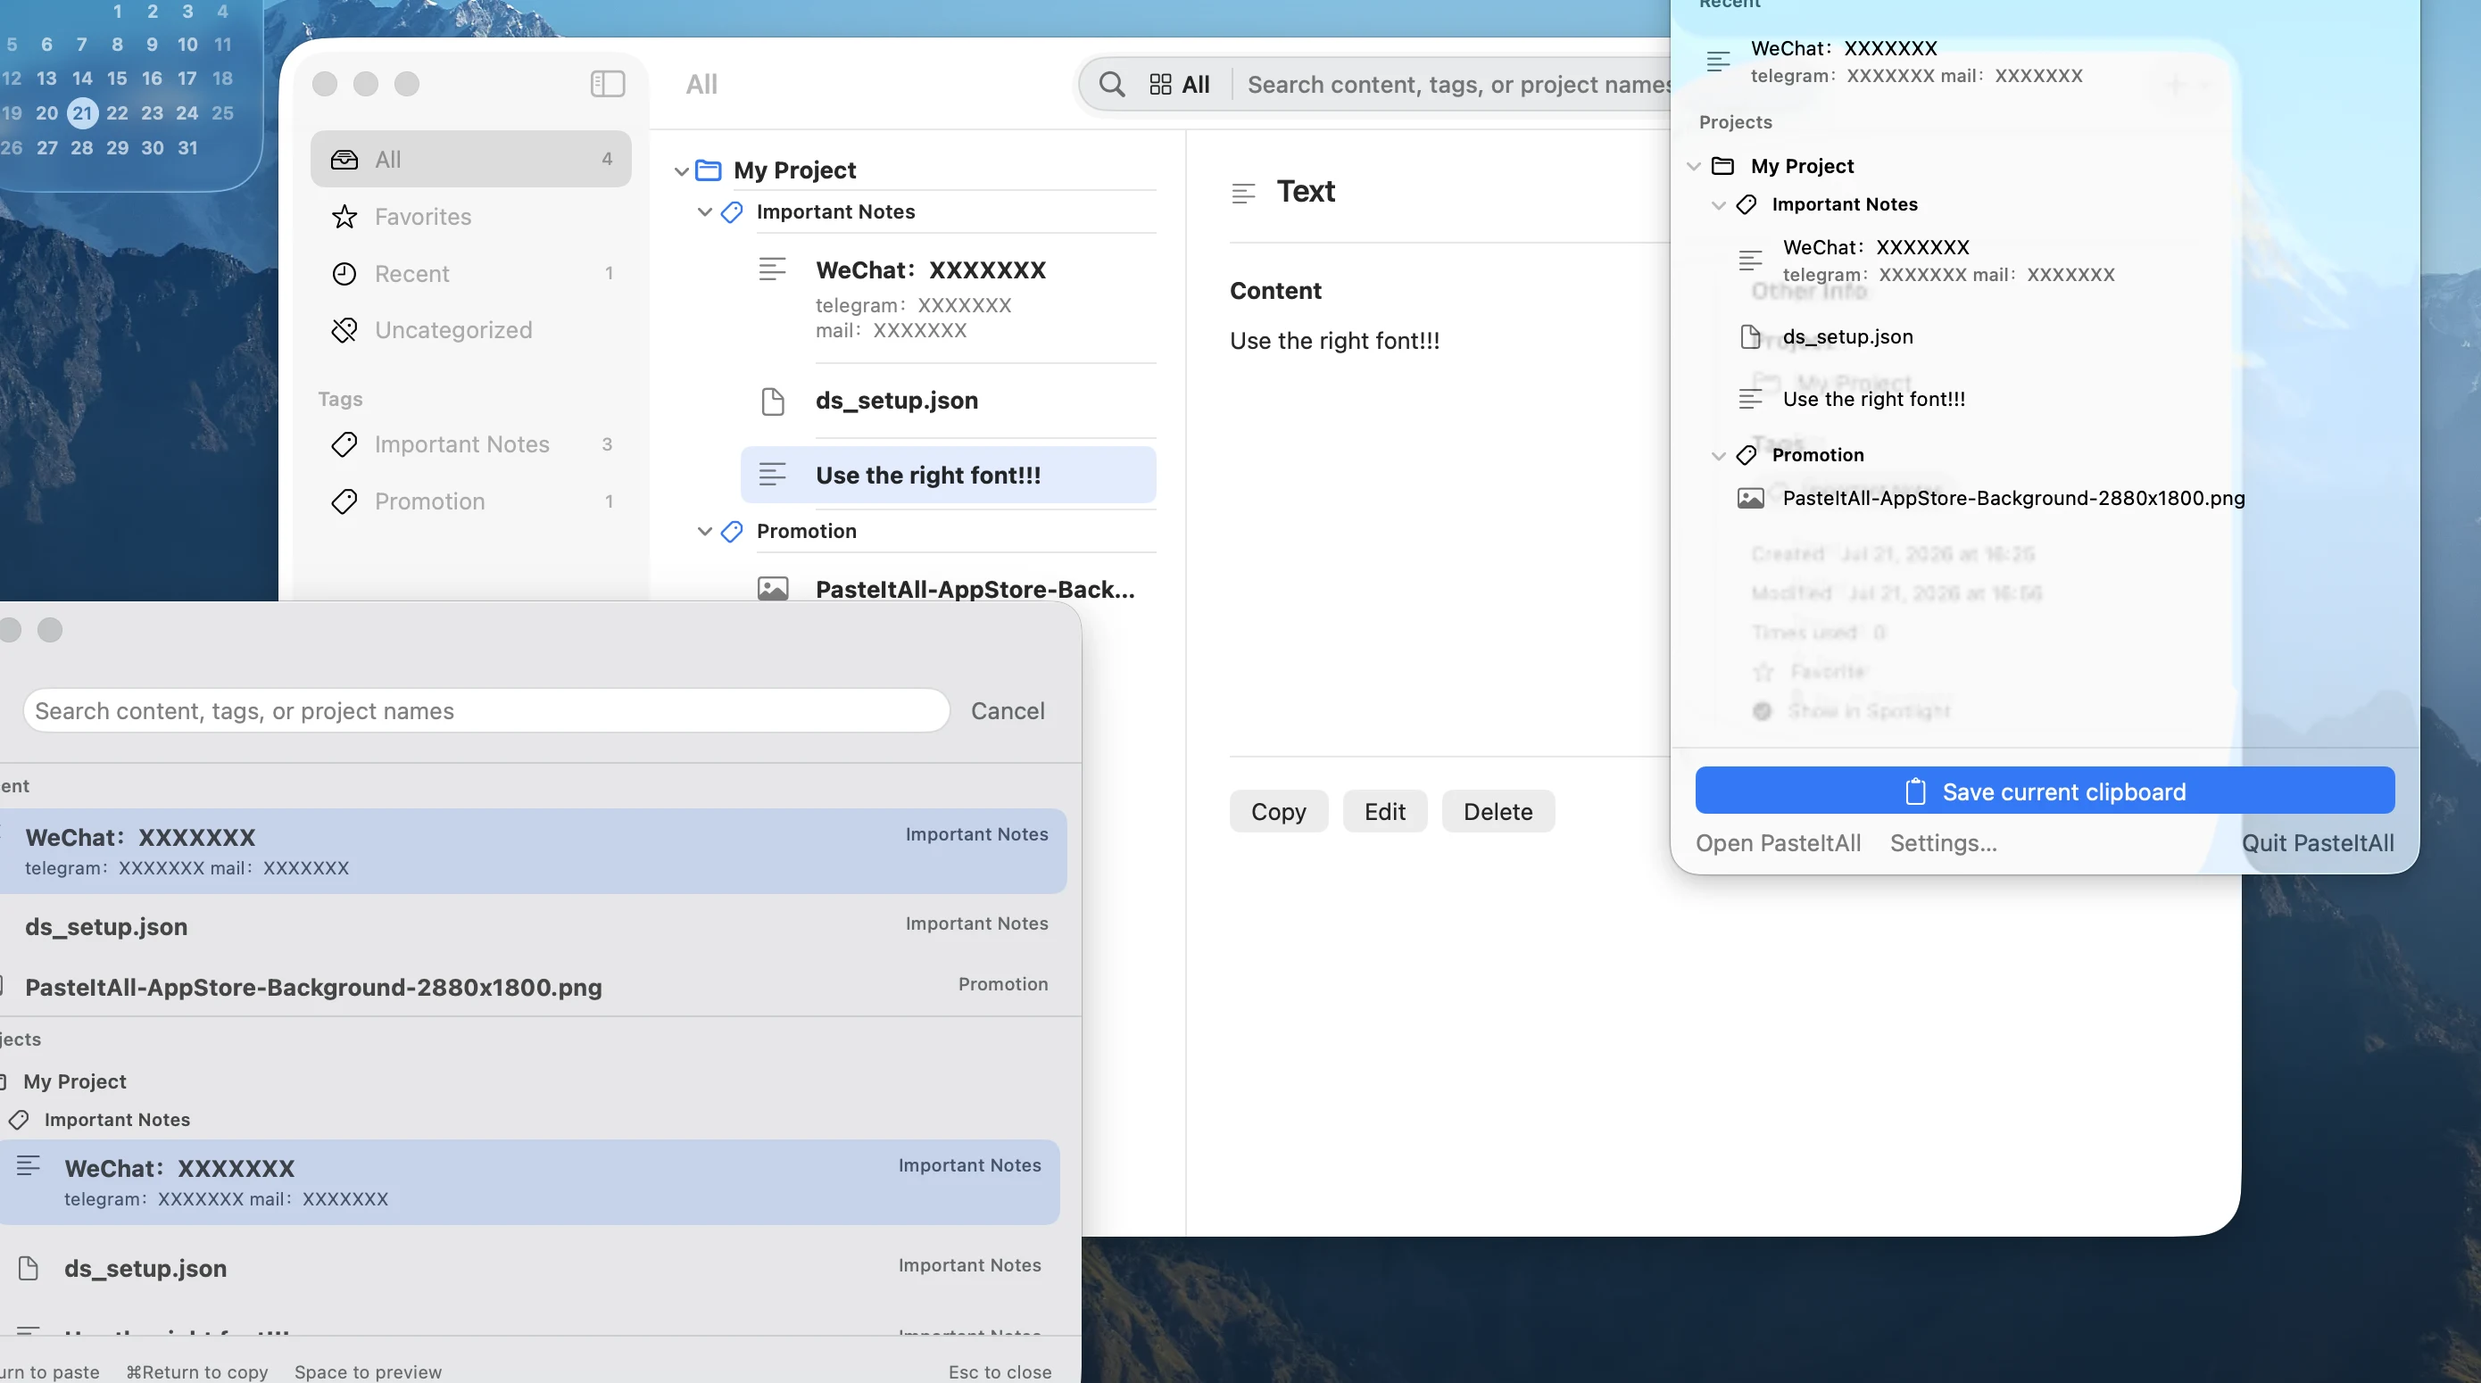Screen dimensions: 2481x1383
Task: Select date 22 in calendar widget
Action: click(117, 112)
